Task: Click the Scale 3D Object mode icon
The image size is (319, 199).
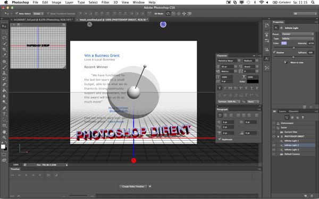Action: (189, 14)
